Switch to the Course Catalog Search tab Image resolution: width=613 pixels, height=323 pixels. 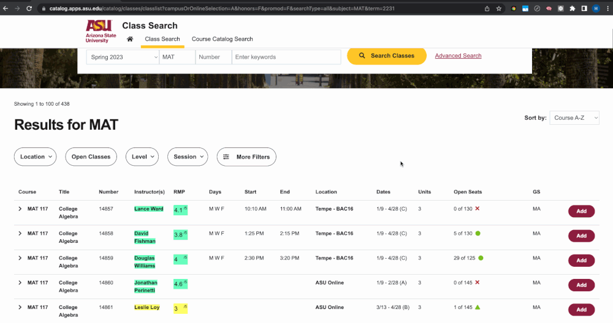click(x=222, y=39)
